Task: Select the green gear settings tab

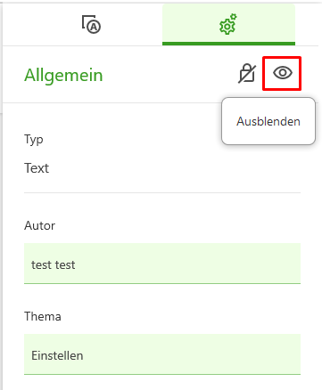Action: click(x=228, y=24)
